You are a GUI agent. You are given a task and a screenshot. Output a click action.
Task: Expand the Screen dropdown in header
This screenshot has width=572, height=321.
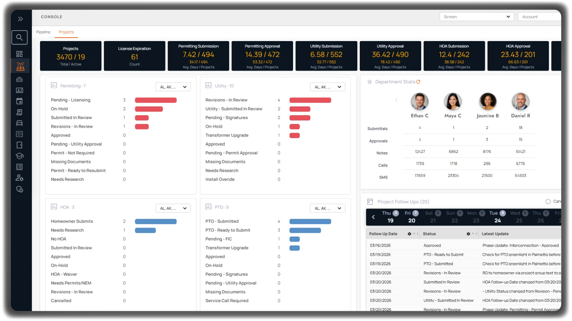pos(477,17)
